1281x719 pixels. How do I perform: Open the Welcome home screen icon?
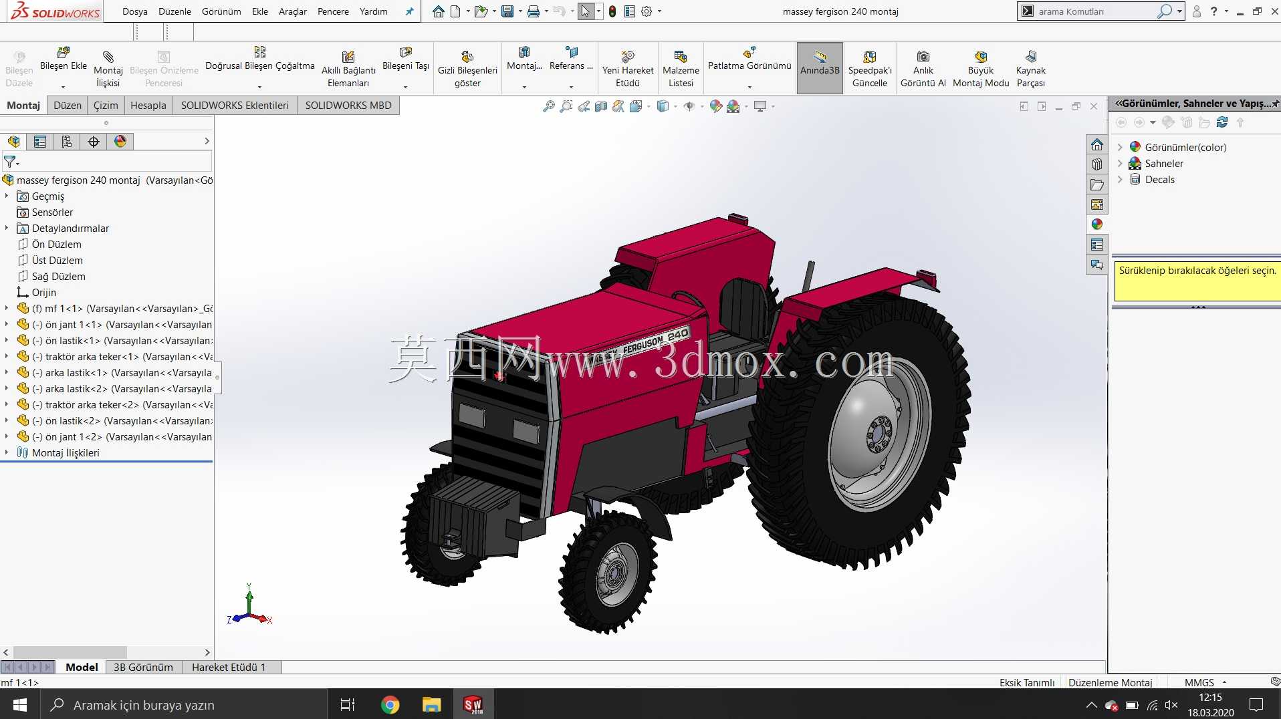[438, 11]
